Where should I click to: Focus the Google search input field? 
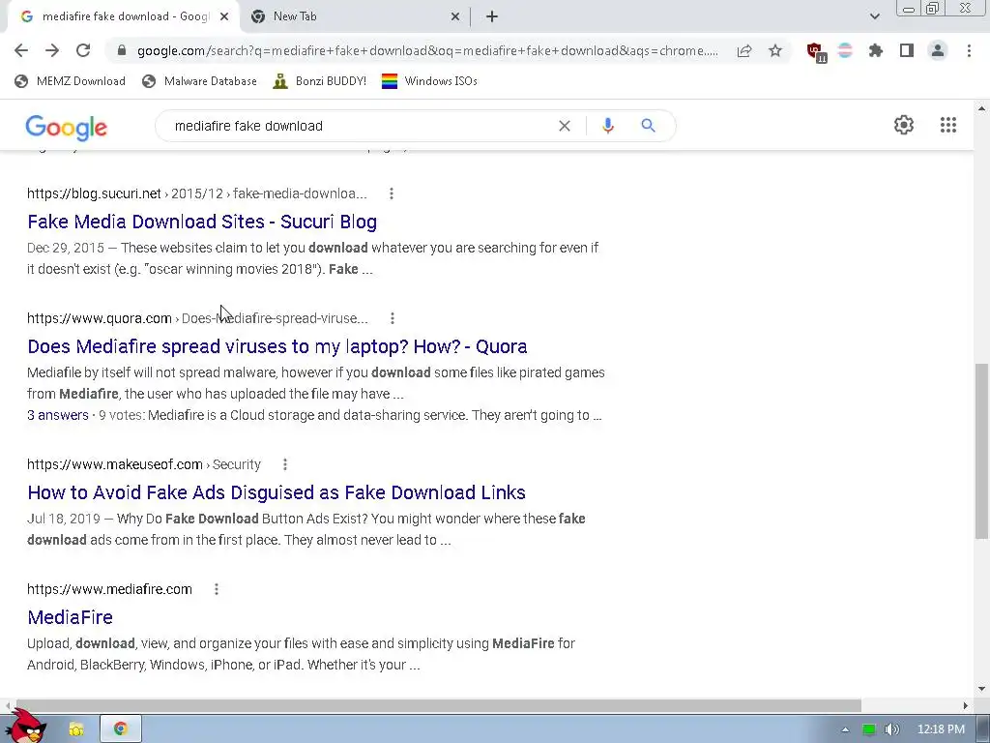coord(360,126)
